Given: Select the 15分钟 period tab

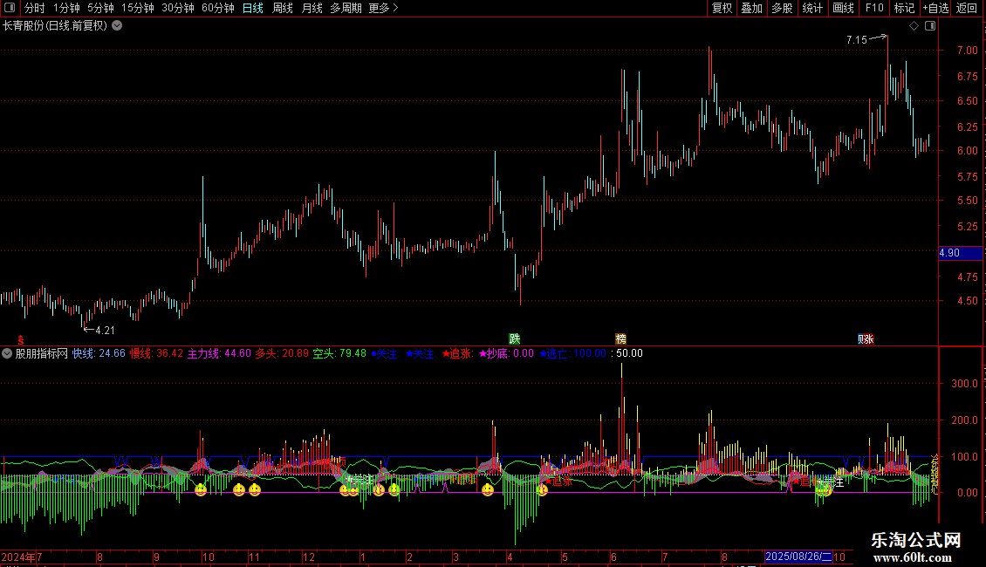Looking at the screenshot, I should [x=137, y=8].
